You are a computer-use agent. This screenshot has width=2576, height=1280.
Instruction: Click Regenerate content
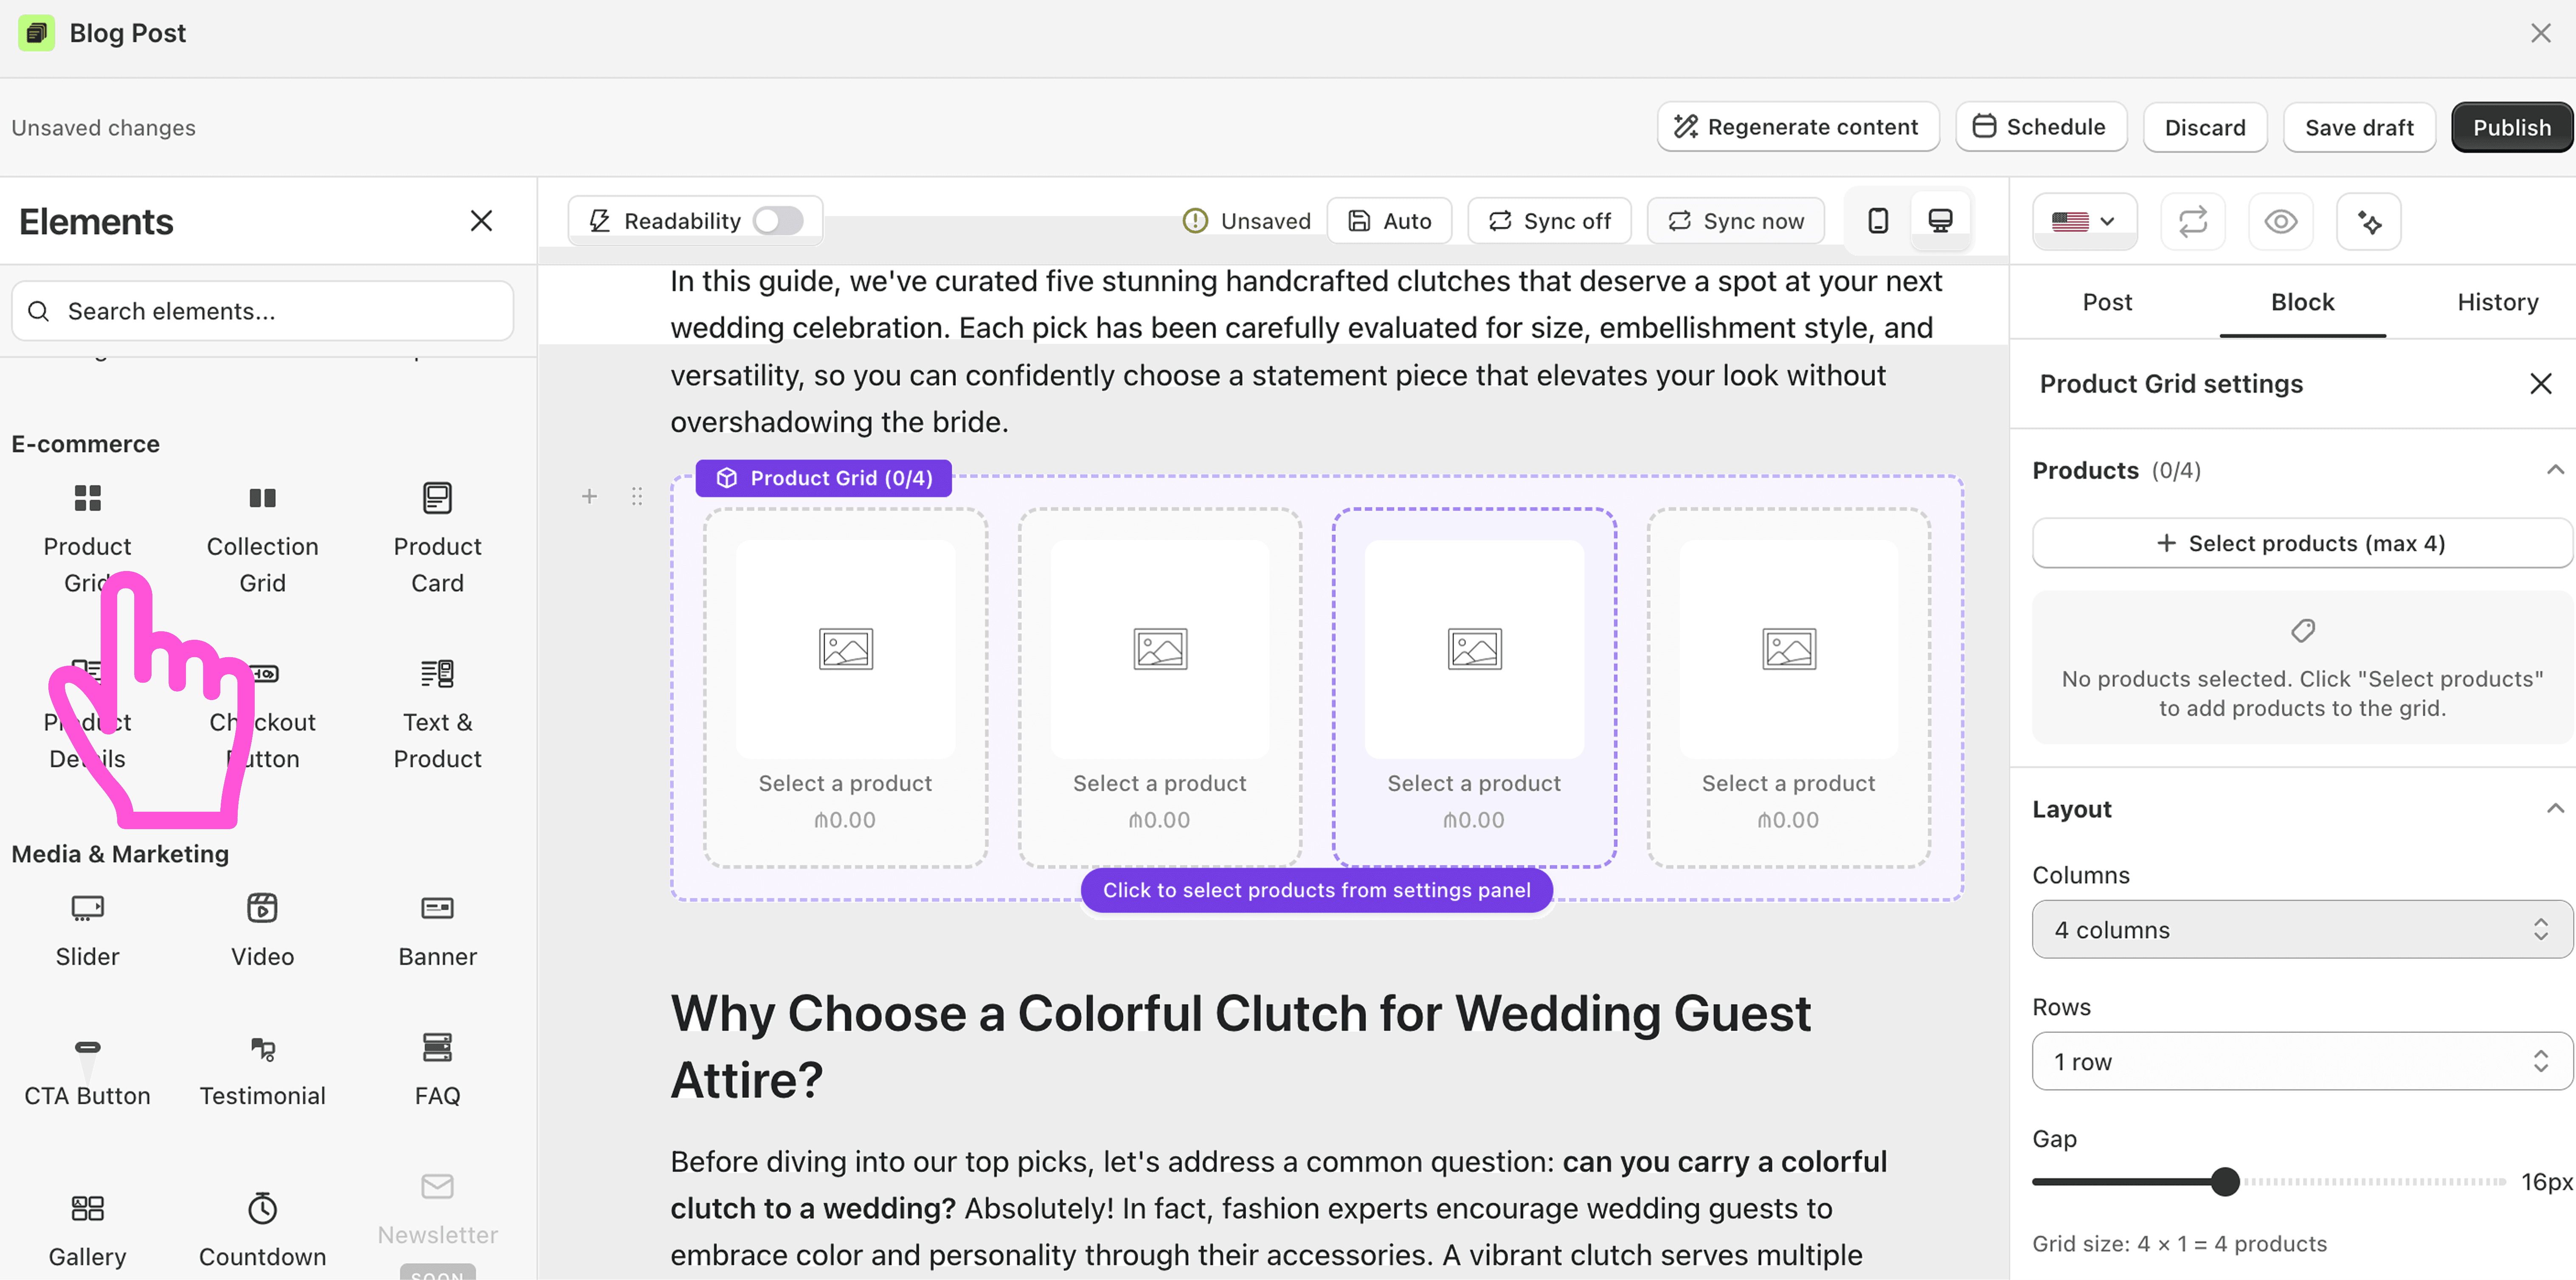(x=1798, y=127)
